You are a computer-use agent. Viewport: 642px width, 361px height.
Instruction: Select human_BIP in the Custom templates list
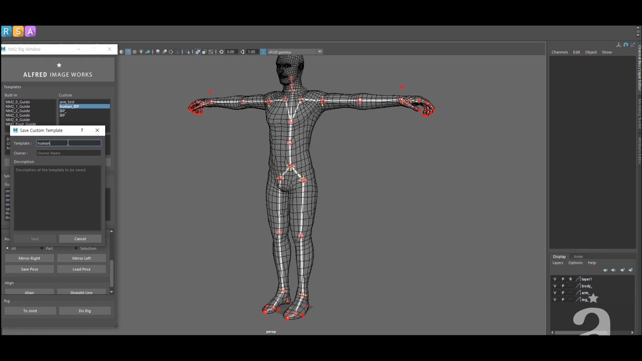[x=84, y=106]
